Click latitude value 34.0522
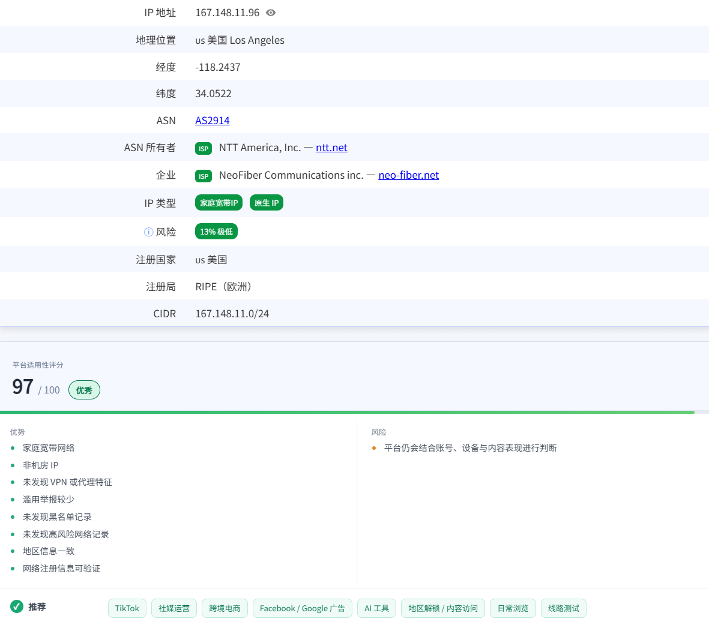Viewport: 709px width, 619px height. [214, 94]
